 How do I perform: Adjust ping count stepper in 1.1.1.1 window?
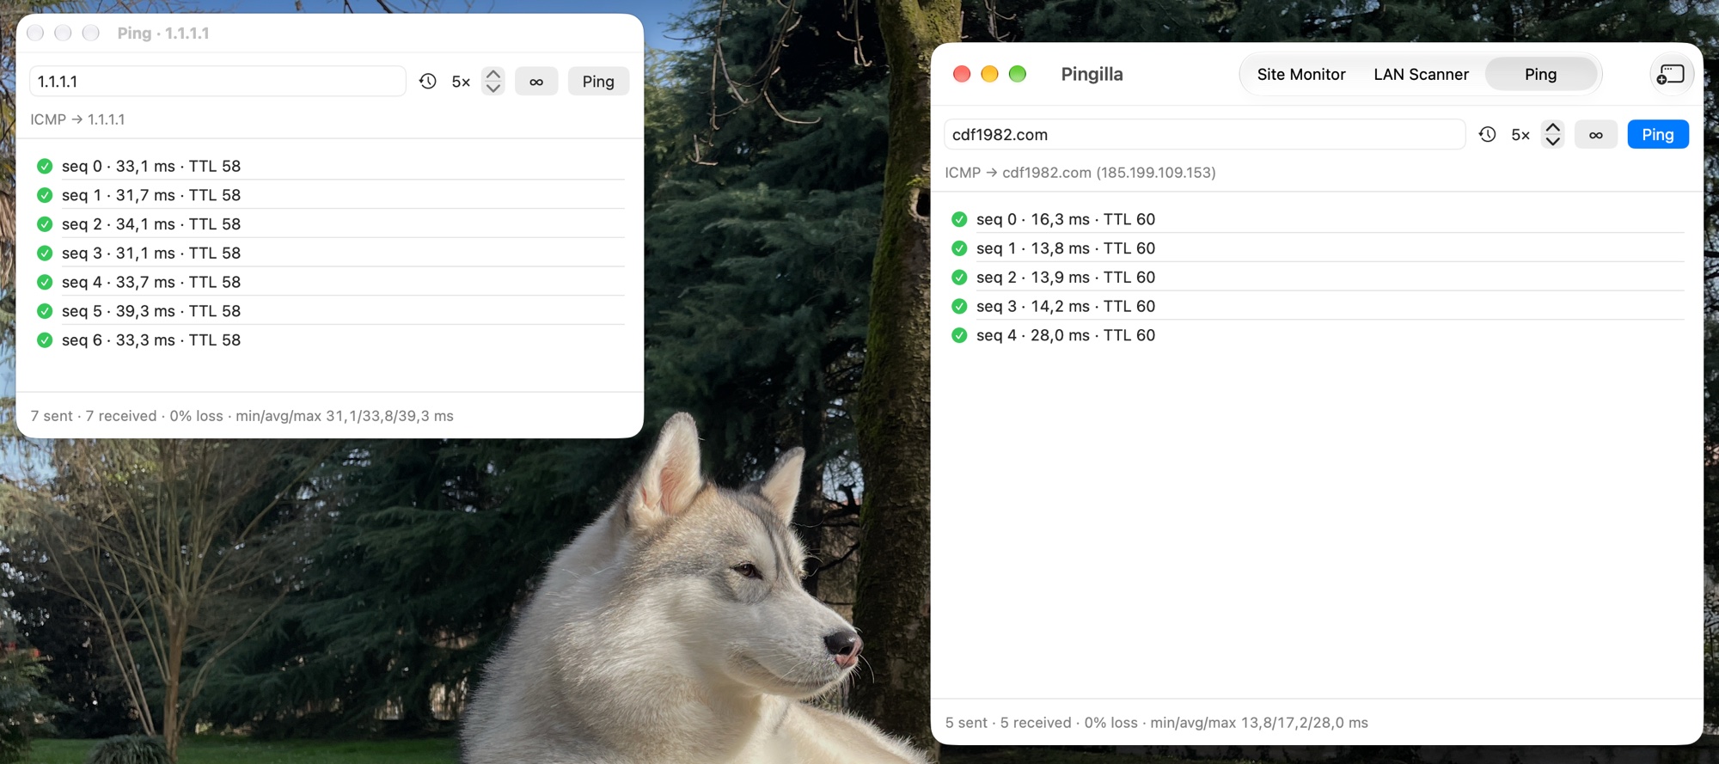492,81
